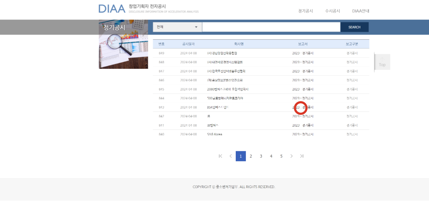Go to page 3
This screenshot has width=429, height=216.
[261, 156]
